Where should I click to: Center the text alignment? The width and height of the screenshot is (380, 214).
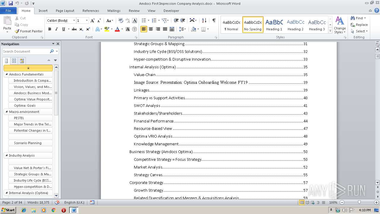pyautogui.click(x=151, y=29)
